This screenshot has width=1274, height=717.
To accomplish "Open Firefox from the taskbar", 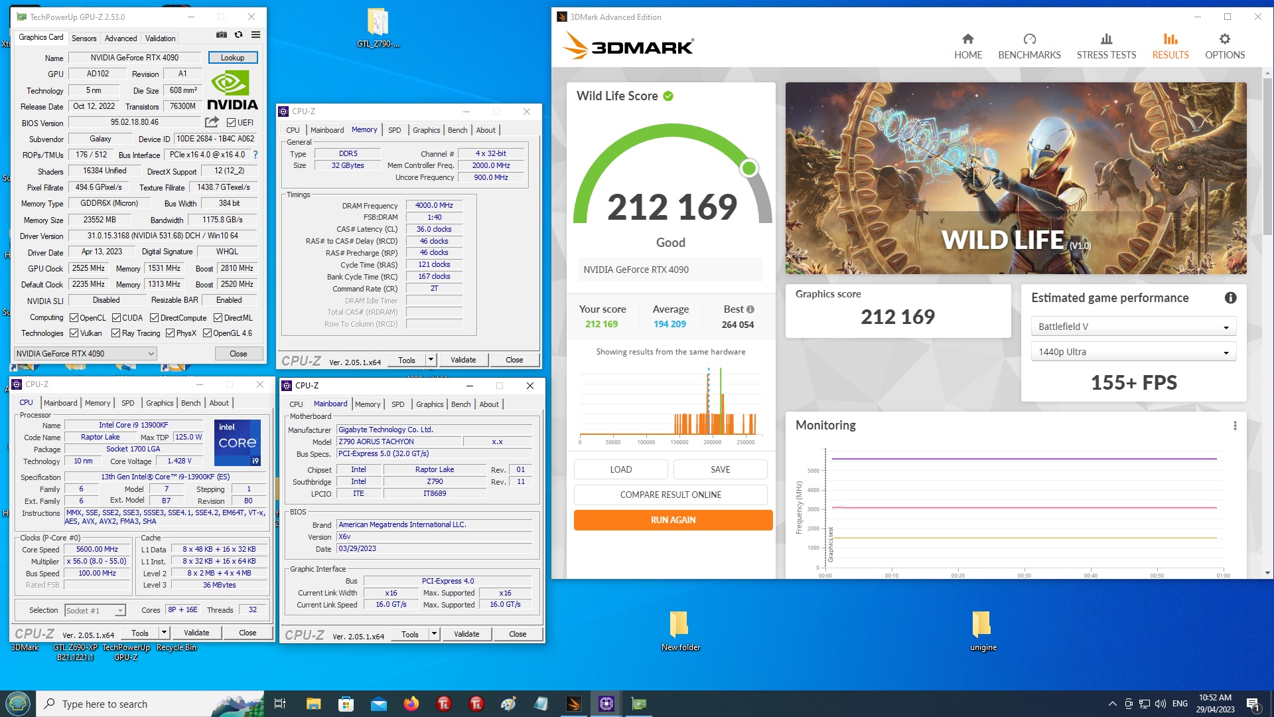I will (x=411, y=704).
